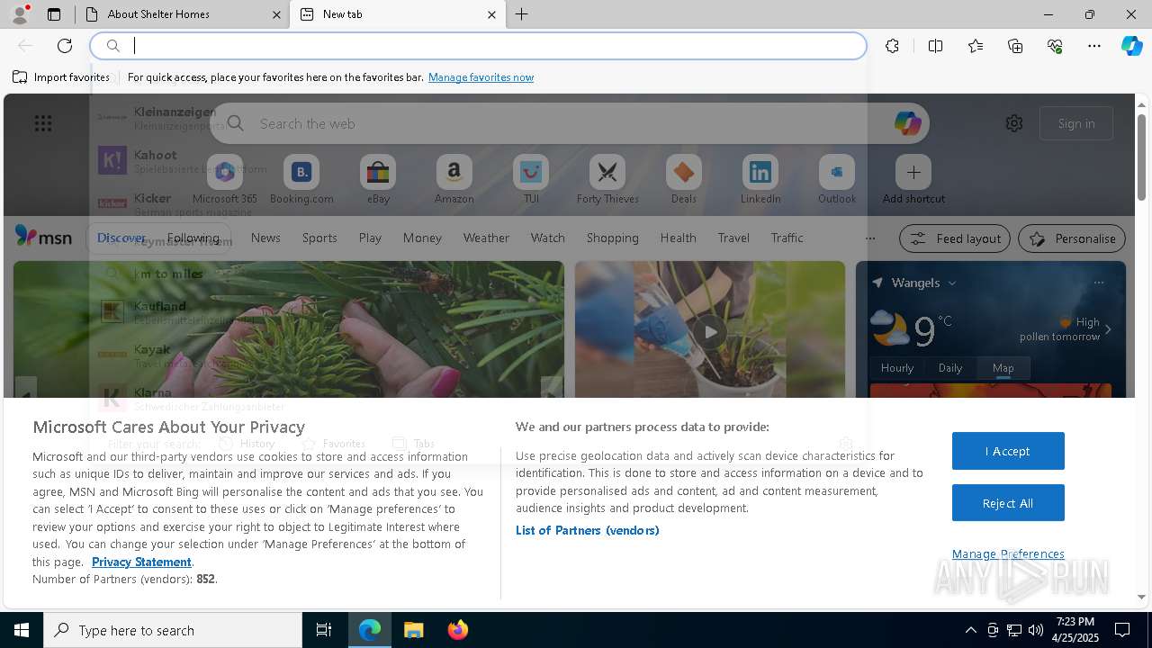
Task: Select the Shopping tab in MSN
Action: (x=613, y=238)
